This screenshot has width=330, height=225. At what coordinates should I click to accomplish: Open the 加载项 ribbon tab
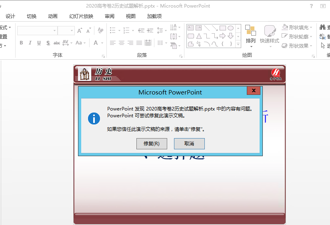pos(154,16)
